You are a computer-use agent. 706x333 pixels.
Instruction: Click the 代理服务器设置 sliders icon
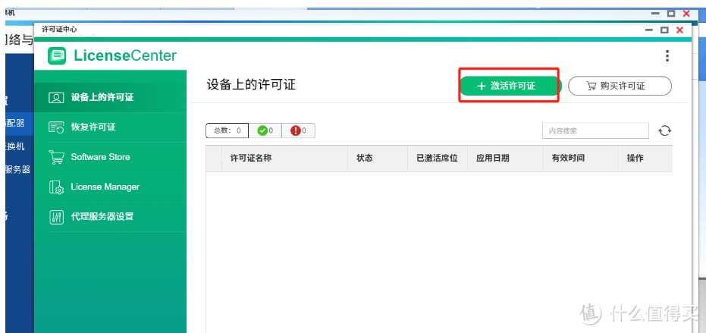(56, 217)
